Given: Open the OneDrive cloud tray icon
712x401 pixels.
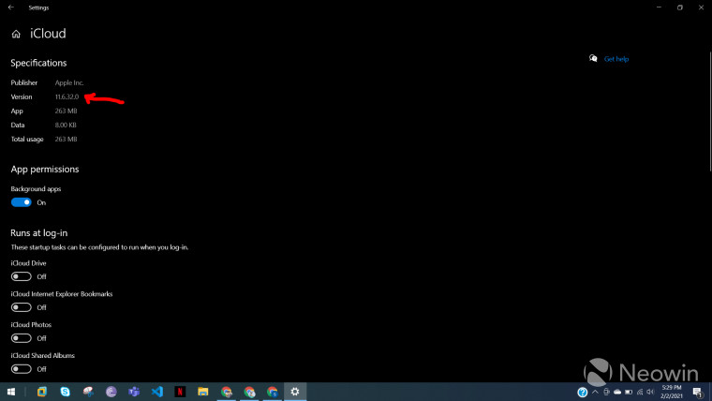Looking at the screenshot, I should (617, 392).
